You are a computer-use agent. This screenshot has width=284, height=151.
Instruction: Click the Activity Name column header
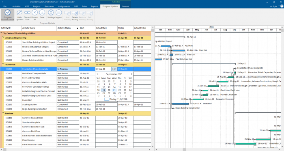click(39, 28)
